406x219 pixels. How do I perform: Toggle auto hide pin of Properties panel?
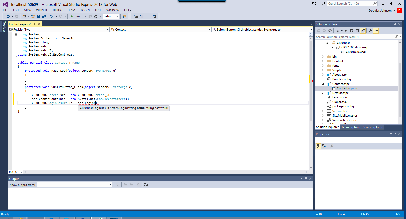pyautogui.click(x=395, y=134)
